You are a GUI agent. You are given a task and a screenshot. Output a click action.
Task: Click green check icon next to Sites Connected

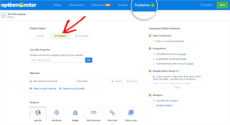click(150, 36)
